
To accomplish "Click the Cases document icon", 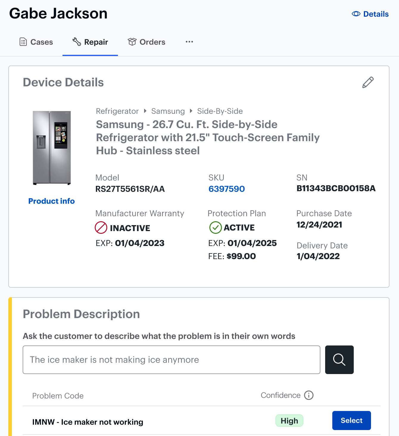I will [x=23, y=42].
